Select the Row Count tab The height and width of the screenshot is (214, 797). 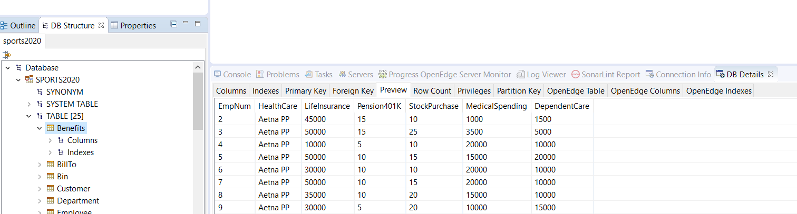432,91
